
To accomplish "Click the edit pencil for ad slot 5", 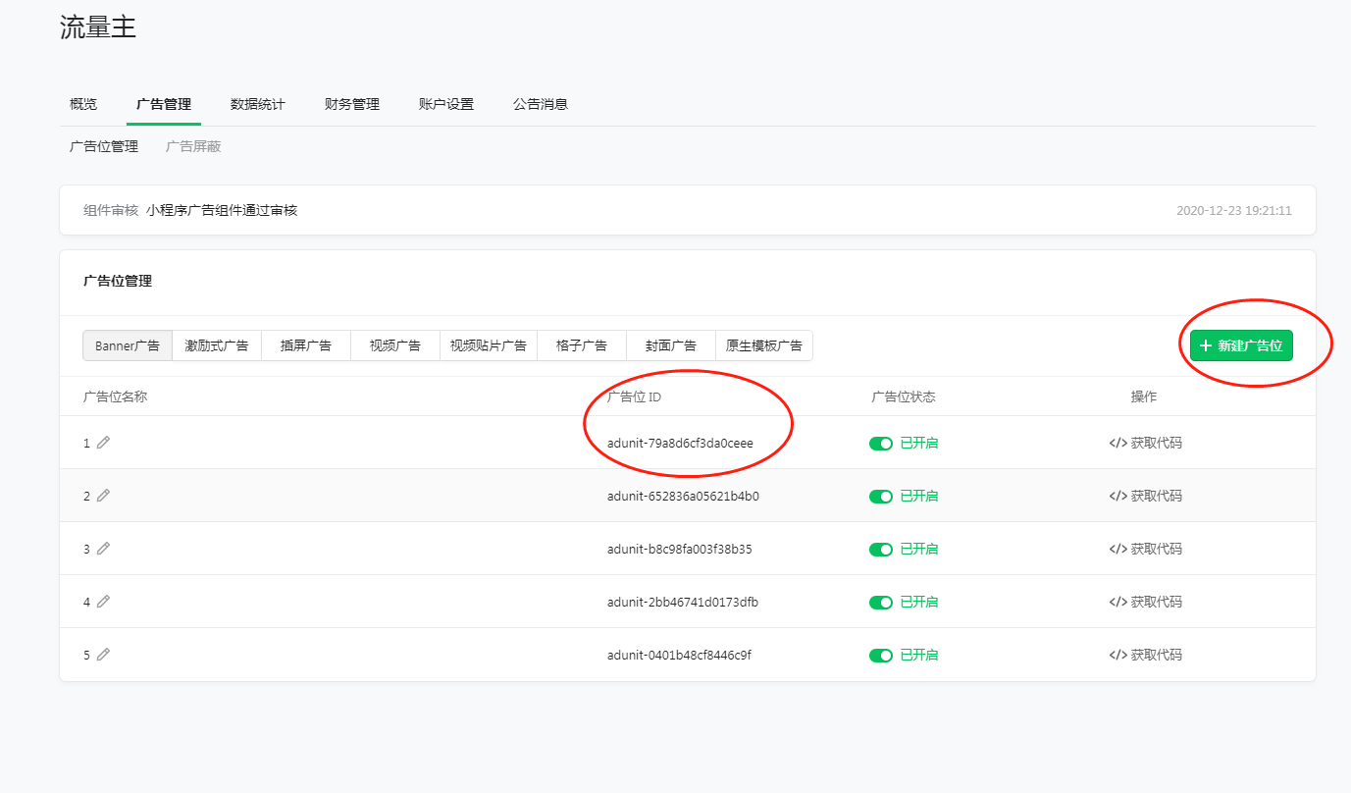I will tap(103, 655).
